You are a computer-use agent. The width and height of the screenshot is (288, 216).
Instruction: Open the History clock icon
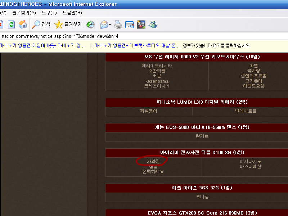[x=90, y=24]
